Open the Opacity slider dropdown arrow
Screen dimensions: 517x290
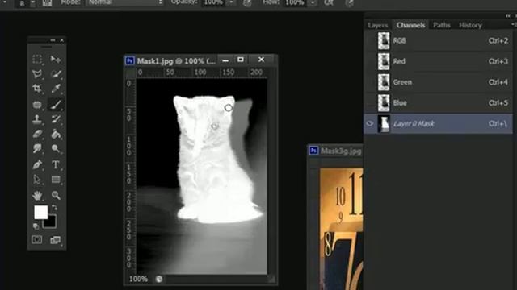[x=232, y=2]
